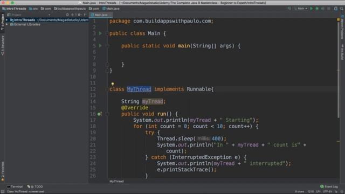The height and width of the screenshot is (194, 345).
Task: Click run with coverage icon in toolbar
Action: click(323, 9)
